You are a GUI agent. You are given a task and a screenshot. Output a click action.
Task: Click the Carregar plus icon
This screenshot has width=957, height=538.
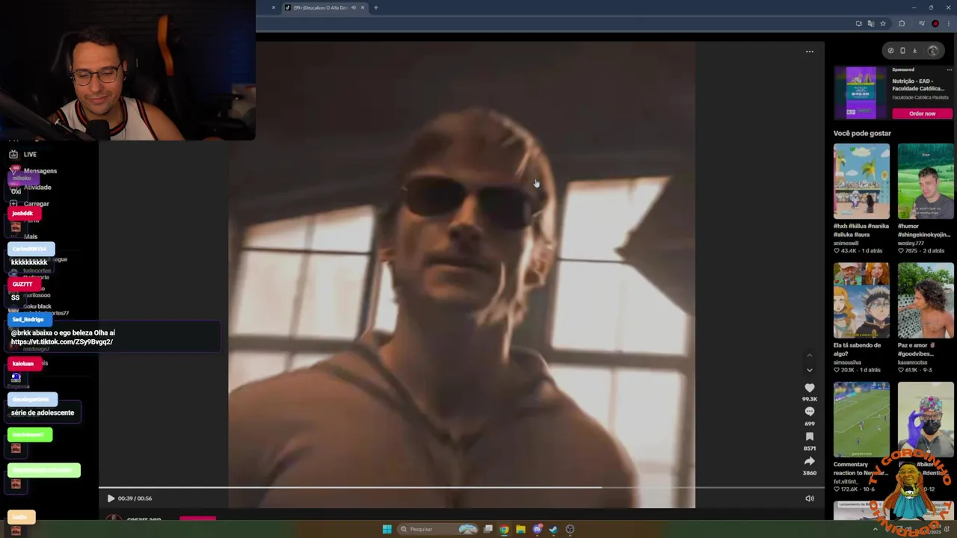point(13,204)
